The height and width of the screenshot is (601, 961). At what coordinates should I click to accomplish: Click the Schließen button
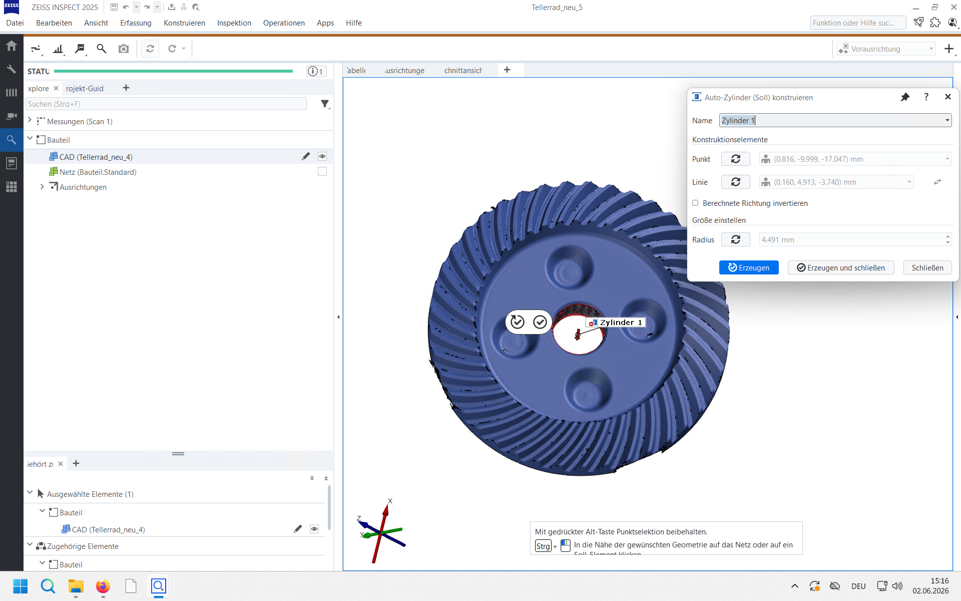click(927, 268)
